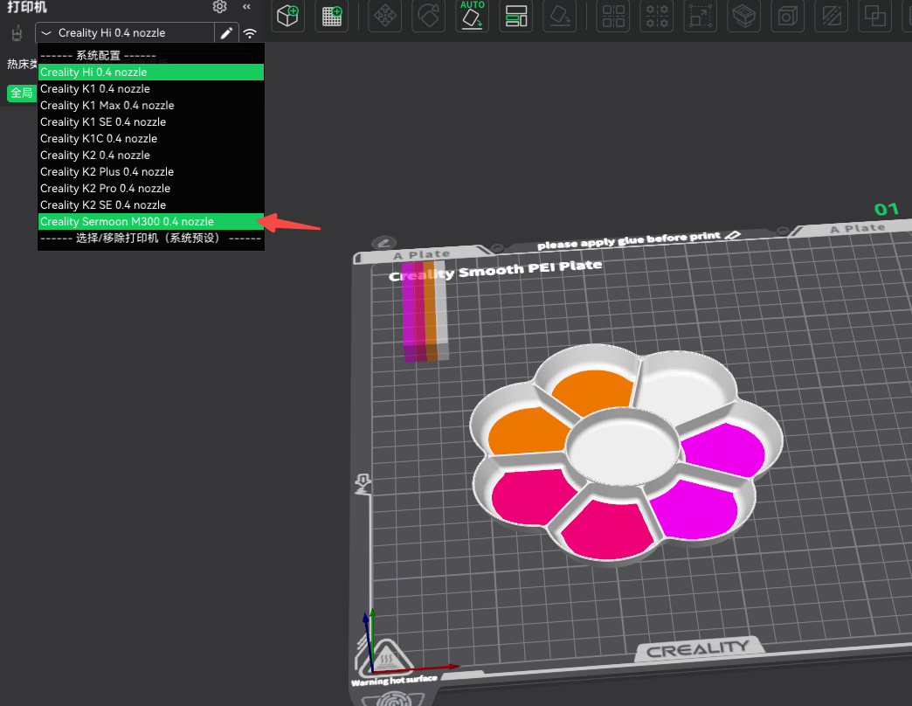Click the overlapping squares boolean icon
Viewport: 912px width, 706px height.
874,16
